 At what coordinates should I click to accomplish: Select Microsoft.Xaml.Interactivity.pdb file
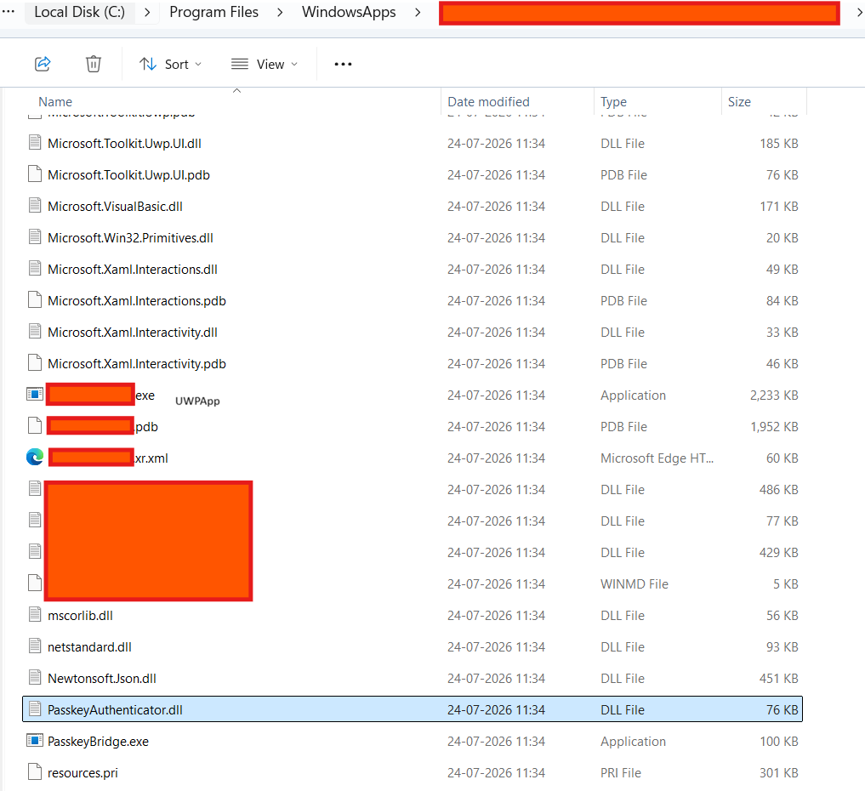coord(413,363)
